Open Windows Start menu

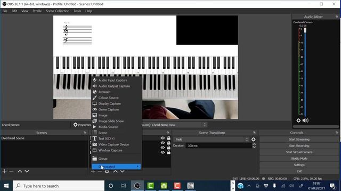6,186
